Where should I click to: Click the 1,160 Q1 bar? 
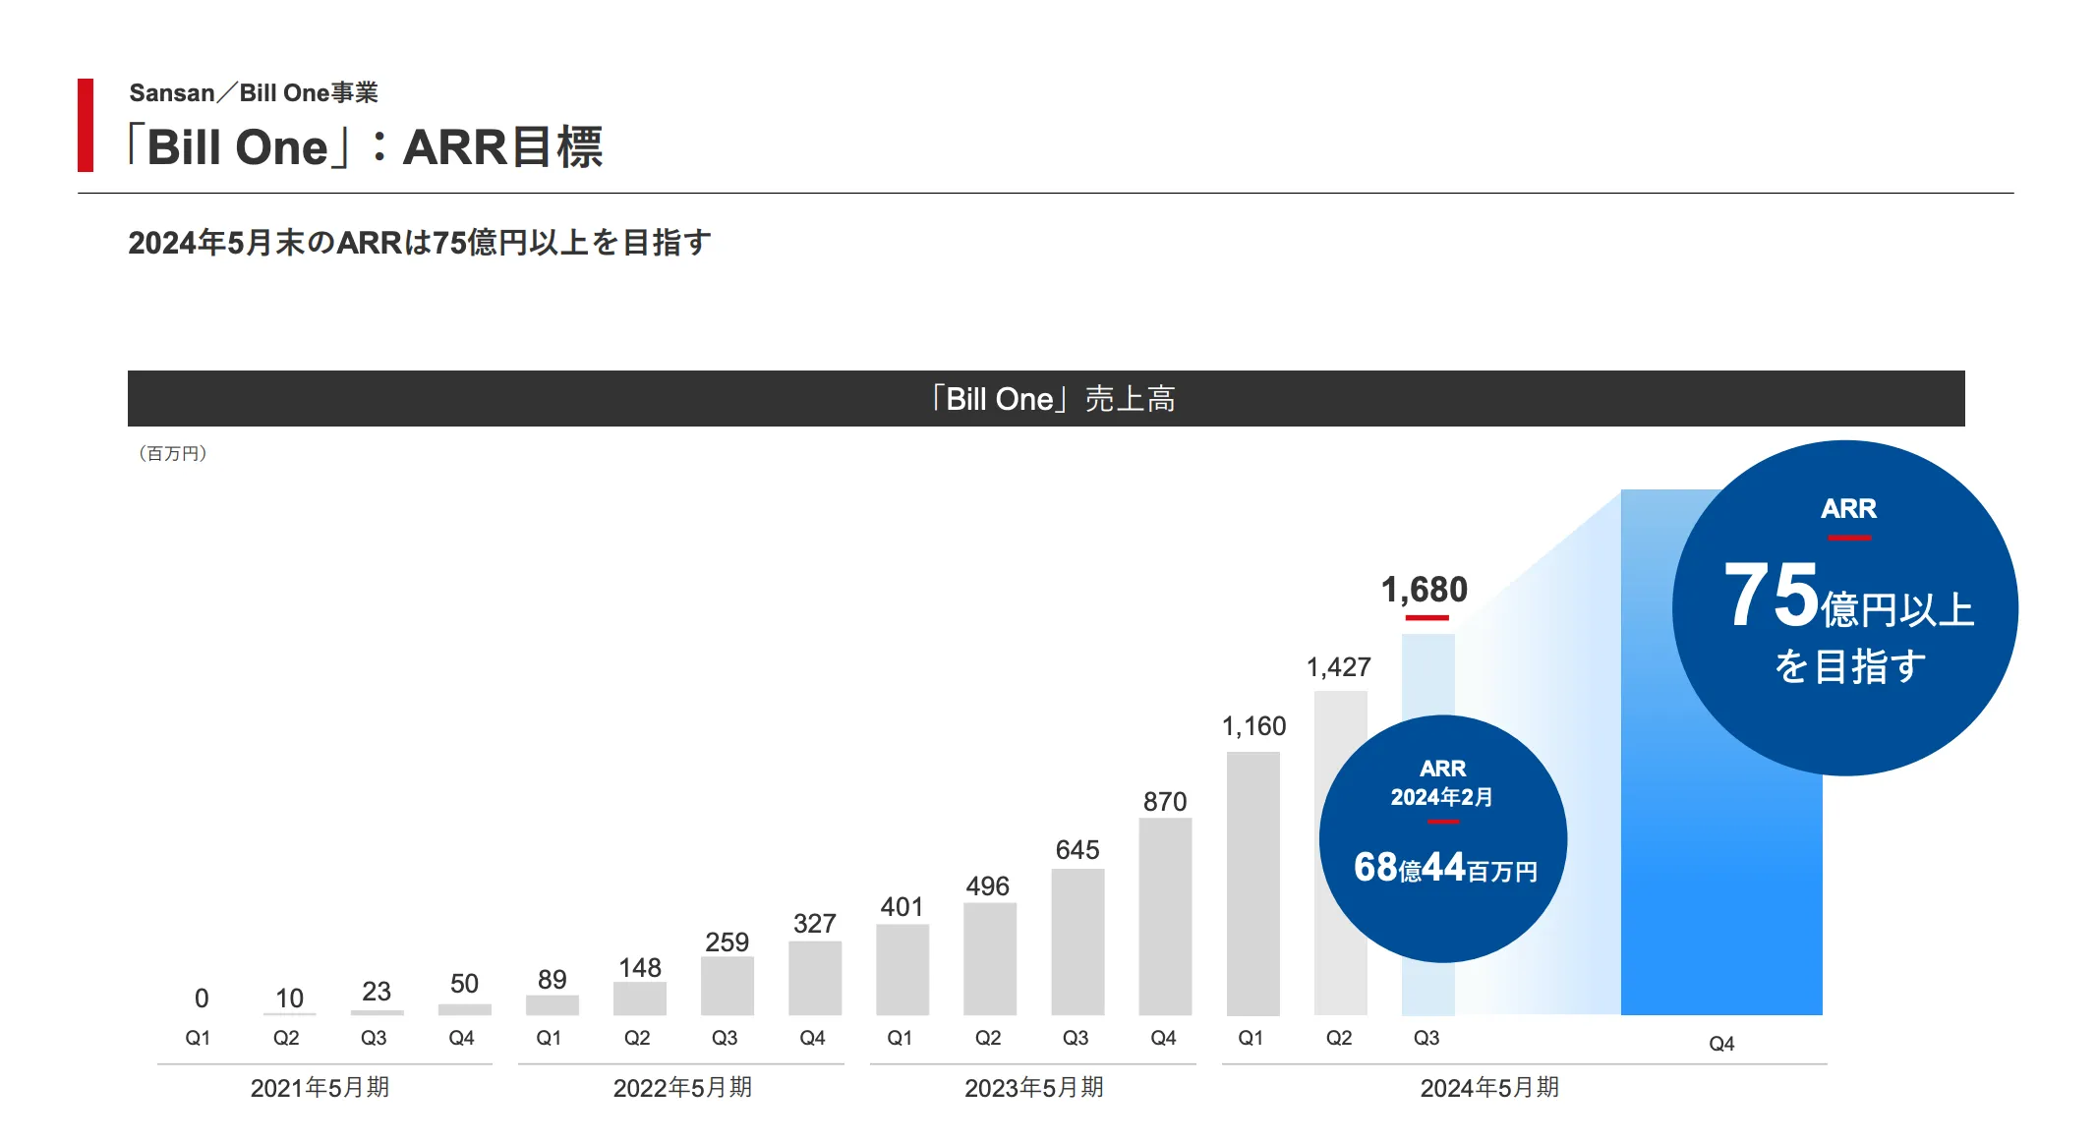pyautogui.click(x=1252, y=883)
